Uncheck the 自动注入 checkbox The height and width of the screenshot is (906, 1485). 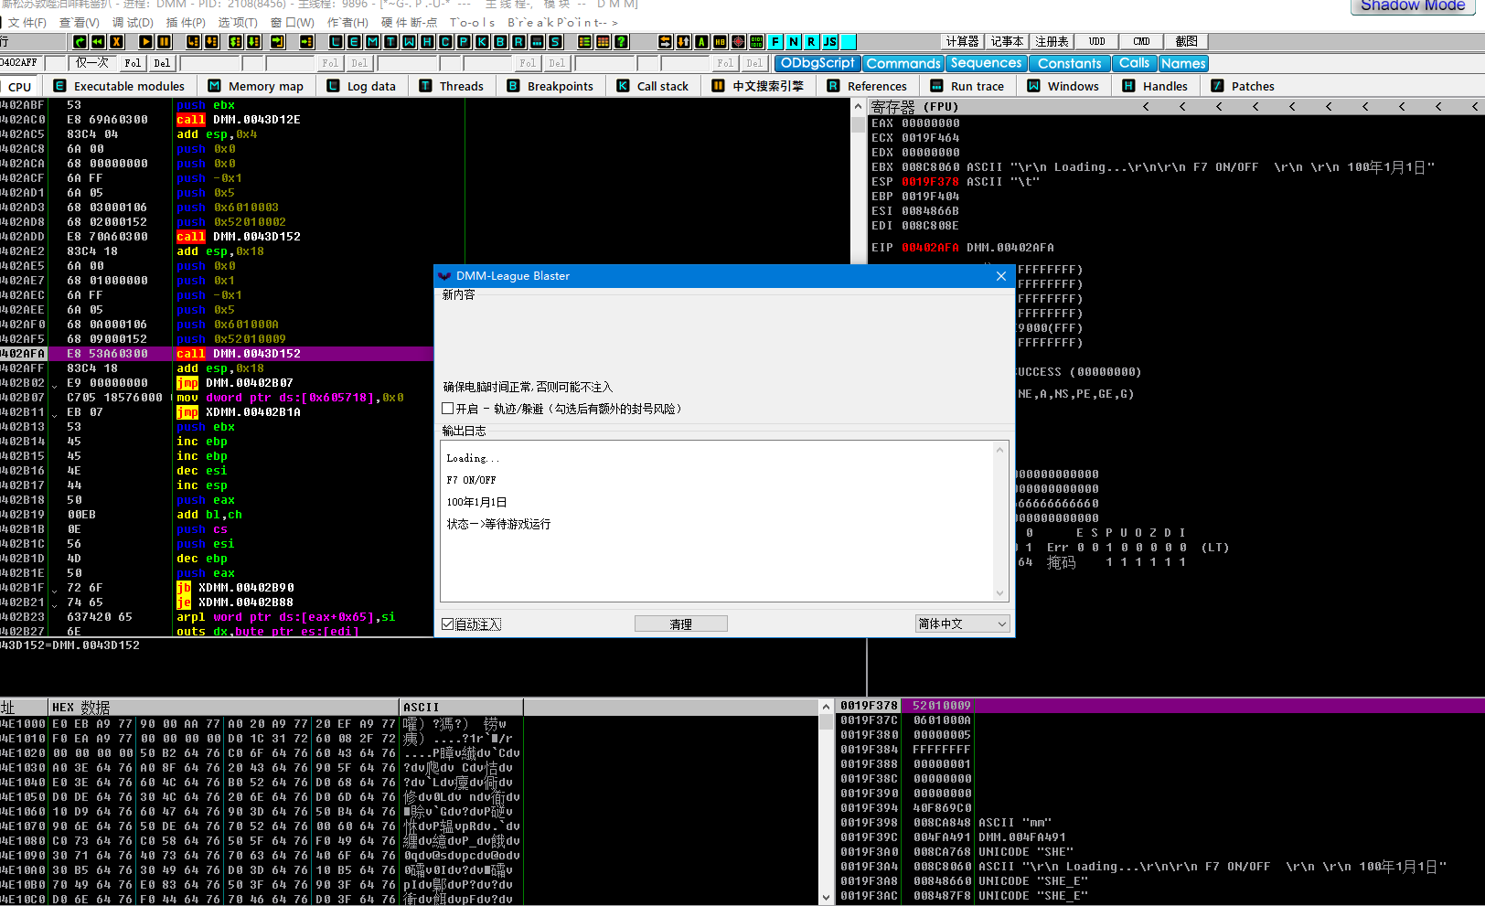[x=448, y=624]
